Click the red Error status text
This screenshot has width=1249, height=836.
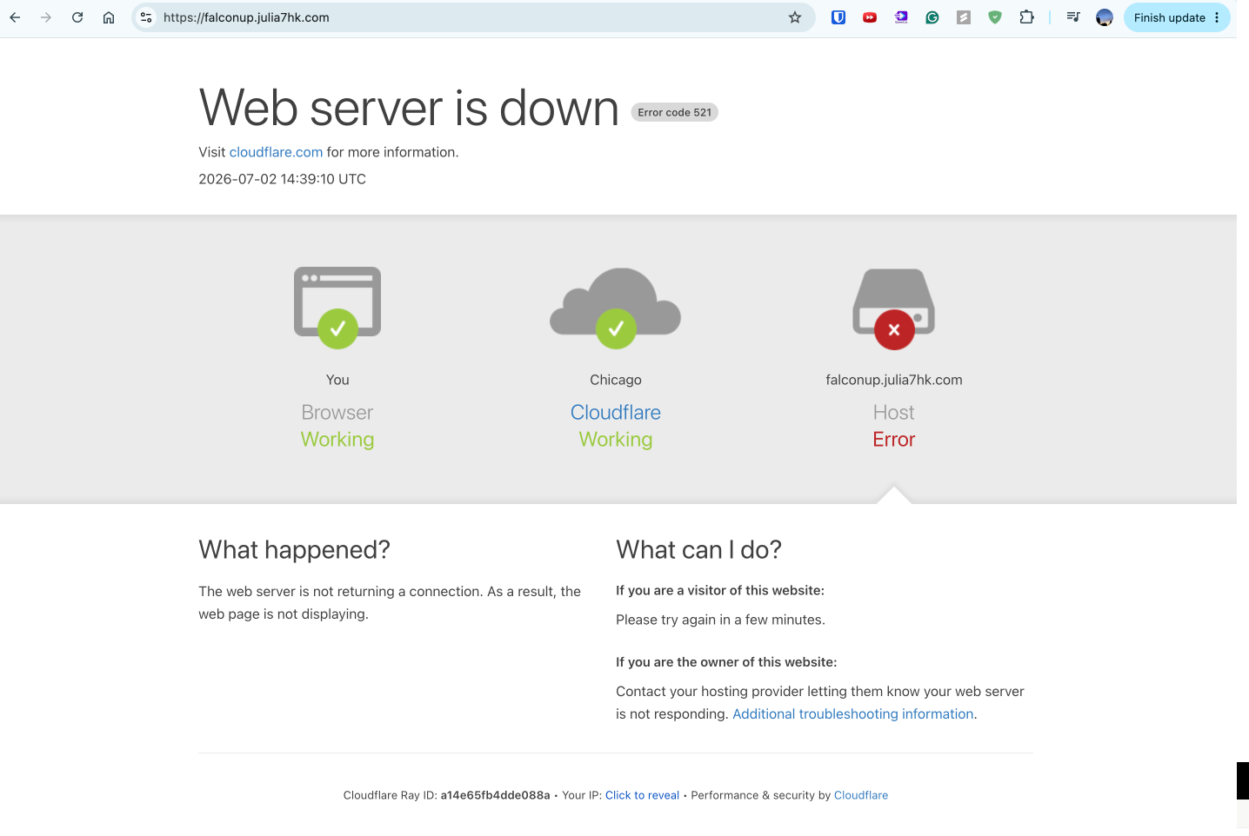[894, 440]
